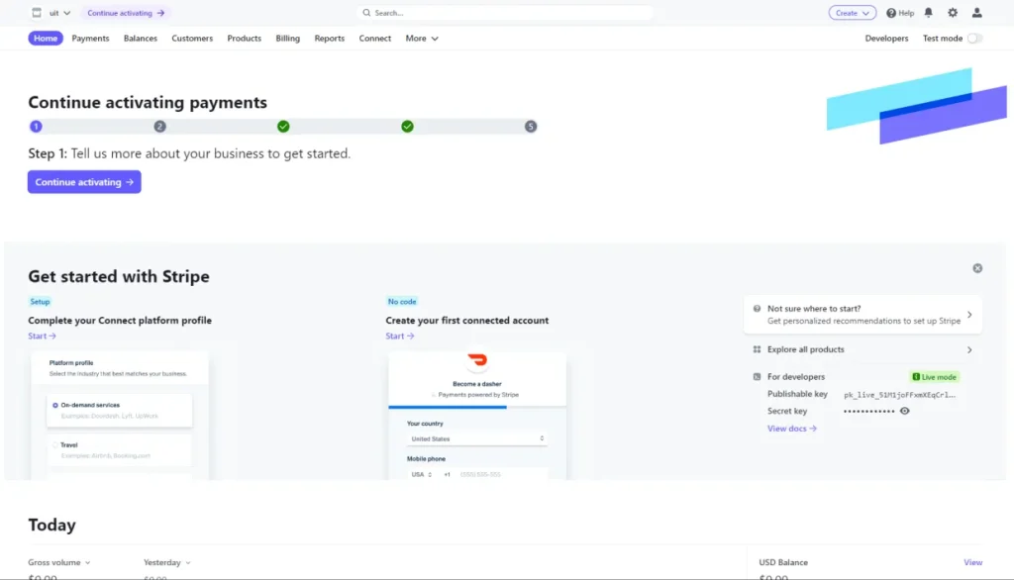Switch to the Payments tab
The width and height of the screenshot is (1014, 580).
[90, 39]
